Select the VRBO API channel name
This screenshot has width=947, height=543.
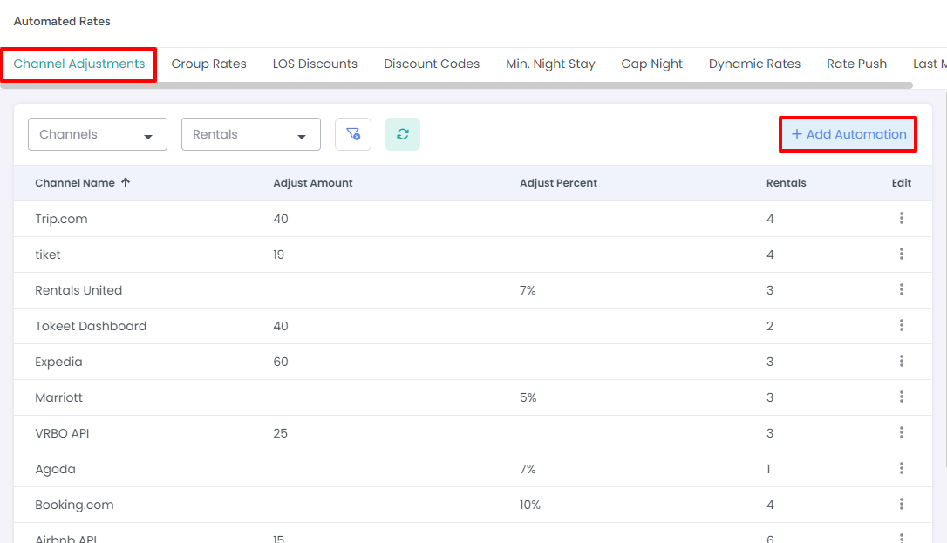pyautogui.click(x=62, y=433)
